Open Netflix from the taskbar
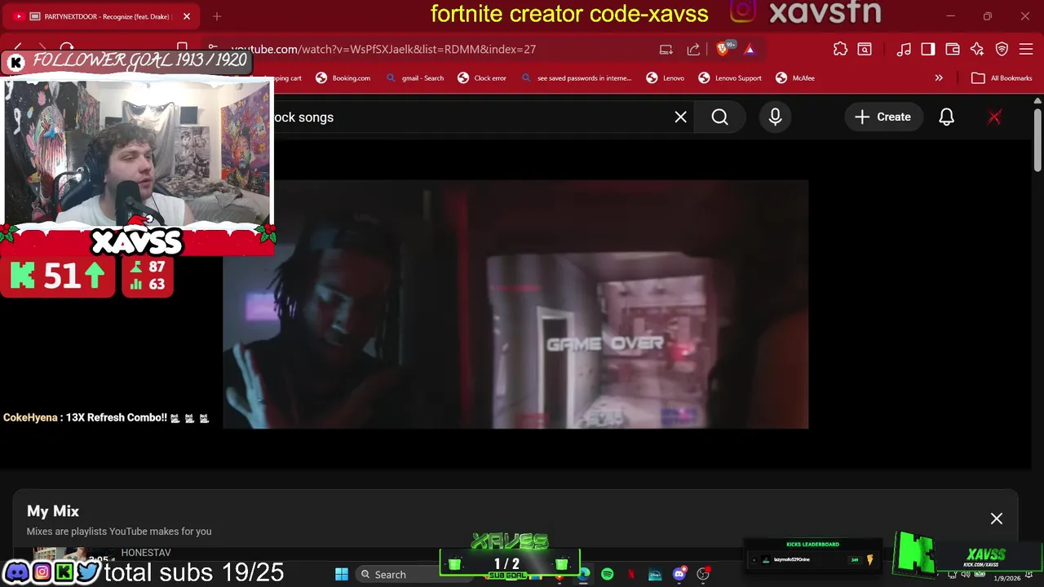Screen dimensions: 1044x587 (x=631, y=574)
